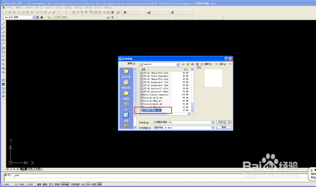Open the 文件 File menu
This screenshot has height=187, width=316.
point(9,8)
